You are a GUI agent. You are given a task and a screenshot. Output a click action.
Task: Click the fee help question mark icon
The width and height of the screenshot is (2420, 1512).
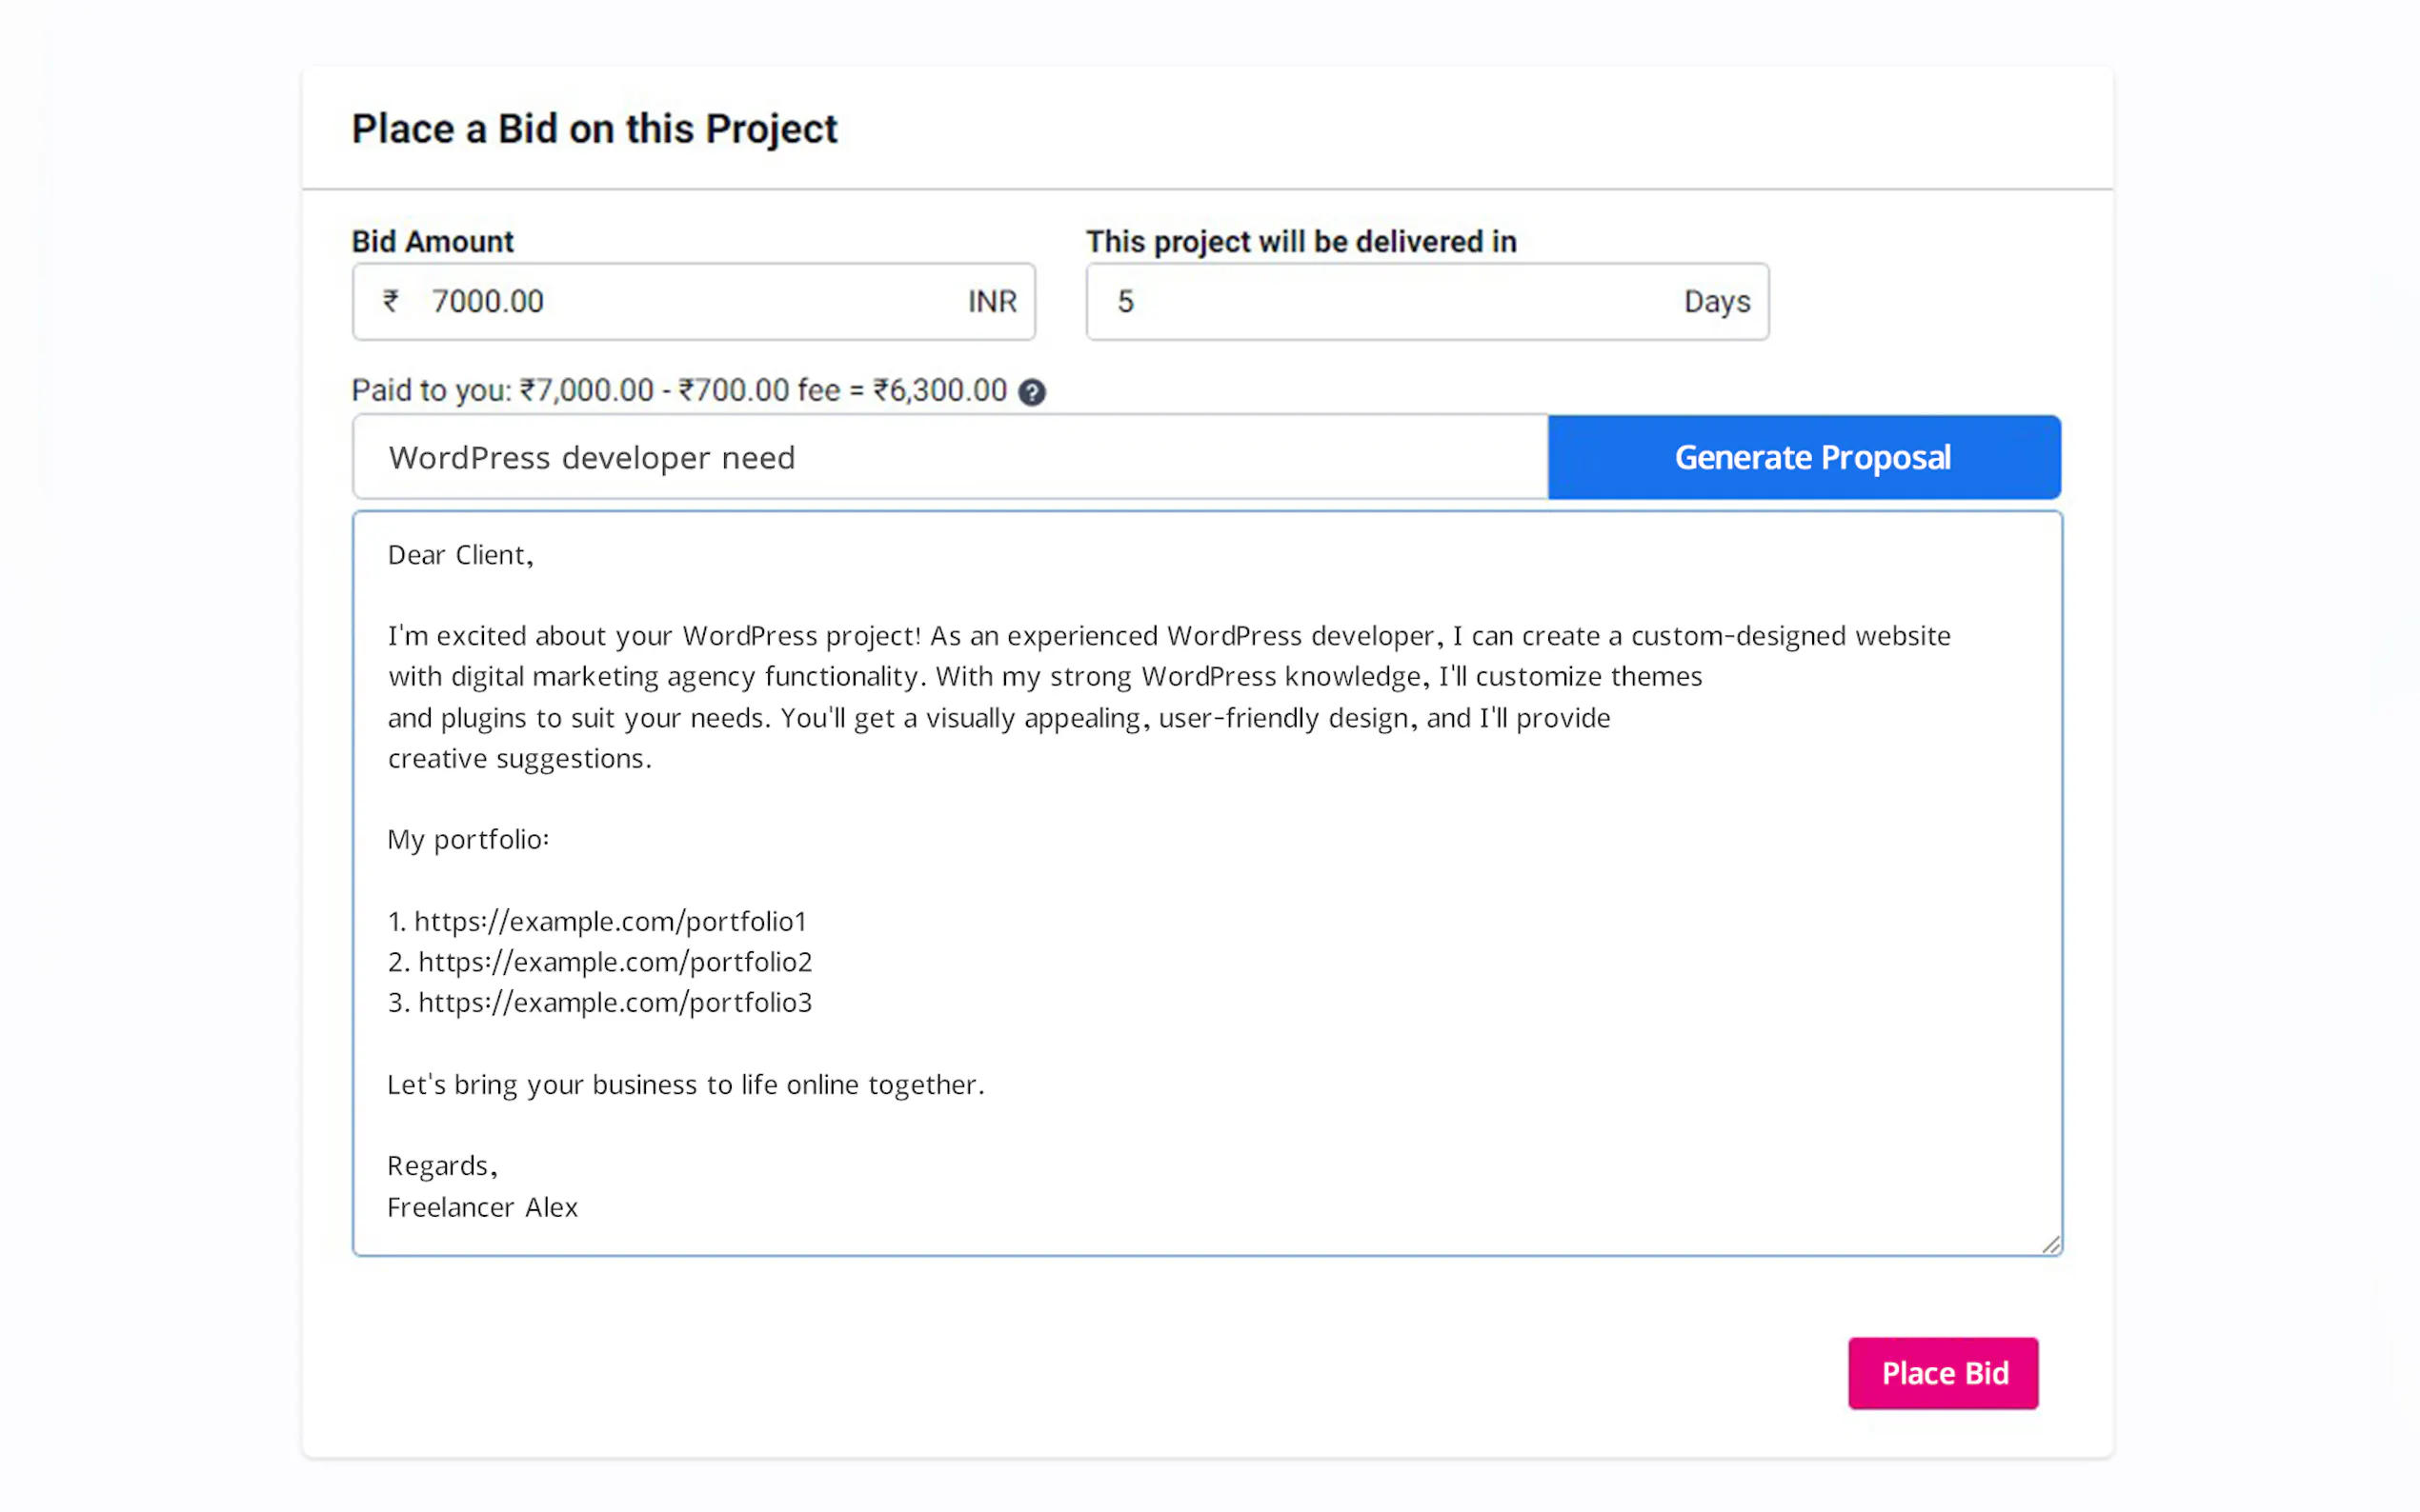1032,392
